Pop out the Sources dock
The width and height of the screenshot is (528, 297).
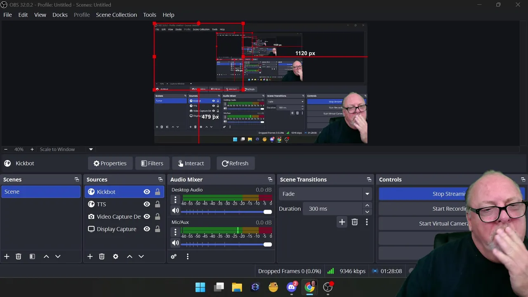pyautogui.click(x=160, y=179)
